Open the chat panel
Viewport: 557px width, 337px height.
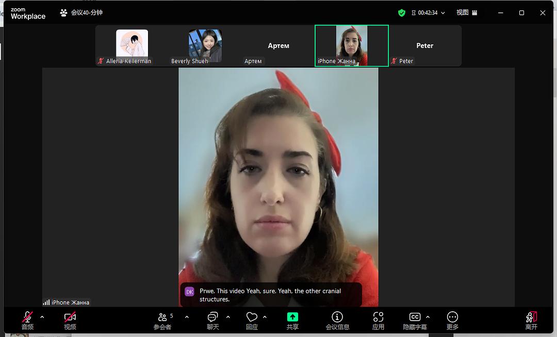[x=212, y=317]
